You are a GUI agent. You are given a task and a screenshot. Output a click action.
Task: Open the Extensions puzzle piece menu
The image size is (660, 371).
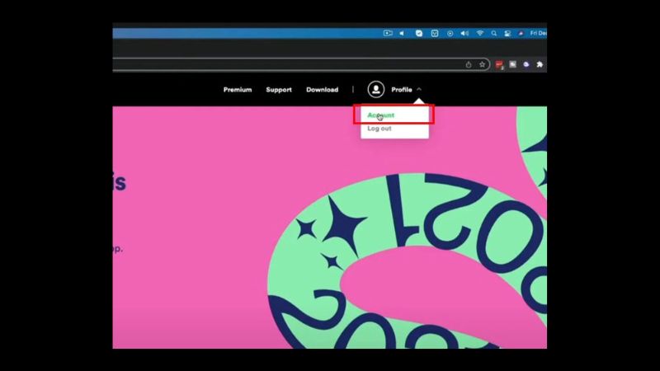pos(540,64)
